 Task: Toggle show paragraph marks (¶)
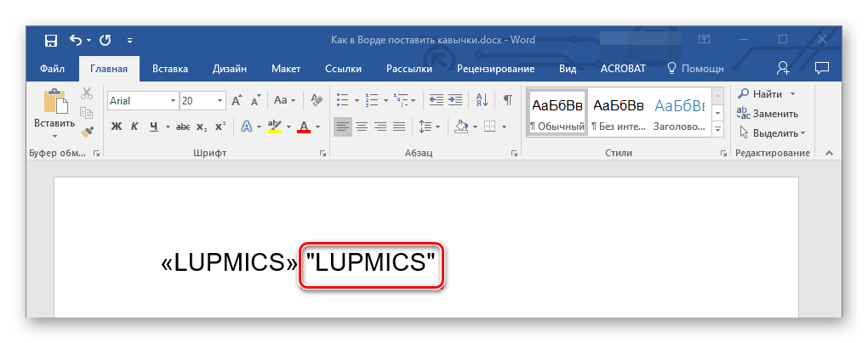(507, 100)
